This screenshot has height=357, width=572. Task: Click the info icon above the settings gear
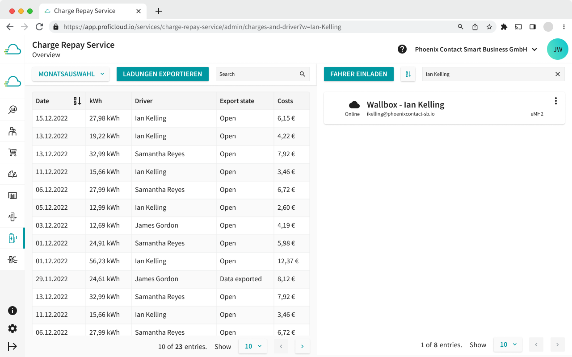13,310
